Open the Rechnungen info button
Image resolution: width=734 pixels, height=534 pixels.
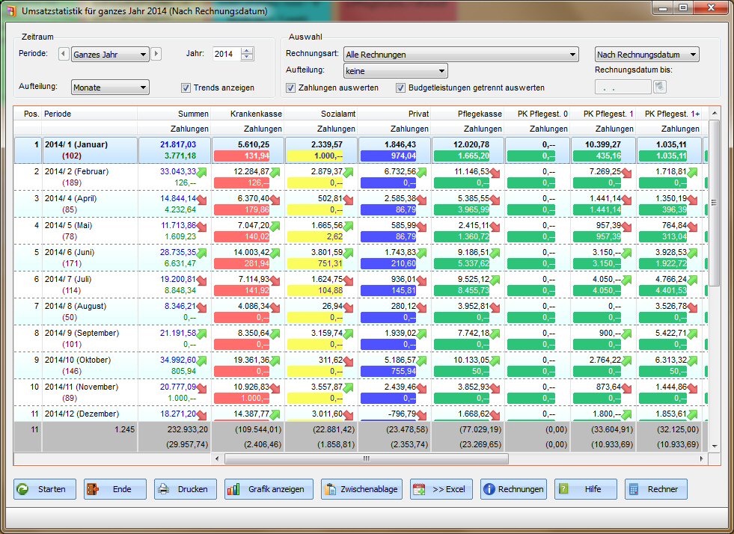click(513, 489)
